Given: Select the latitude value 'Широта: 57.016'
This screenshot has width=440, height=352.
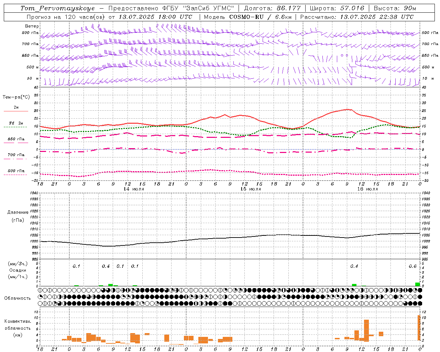Looking at the screenshot, I should [337, 8].
